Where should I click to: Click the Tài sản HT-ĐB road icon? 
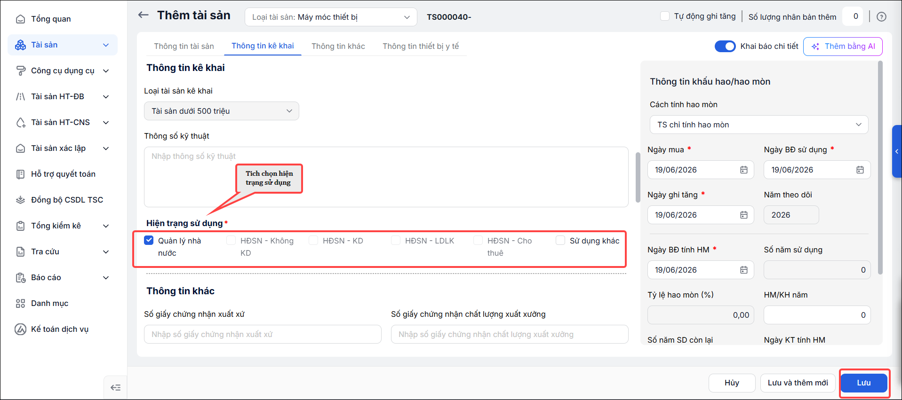click(21, 96)
